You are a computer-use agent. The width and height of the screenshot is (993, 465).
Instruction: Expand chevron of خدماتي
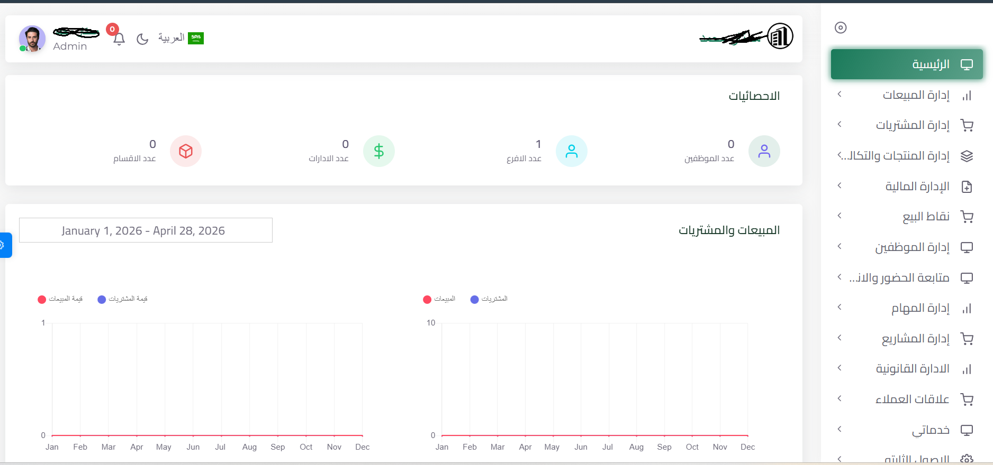(839, 429)
